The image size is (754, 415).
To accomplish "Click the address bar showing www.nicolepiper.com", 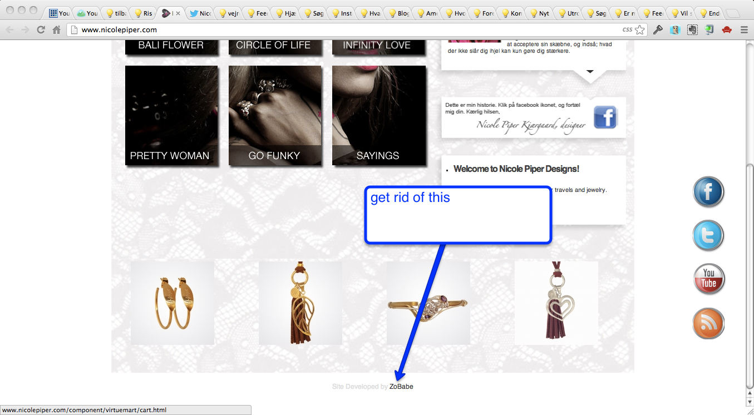I will point(345,30).
